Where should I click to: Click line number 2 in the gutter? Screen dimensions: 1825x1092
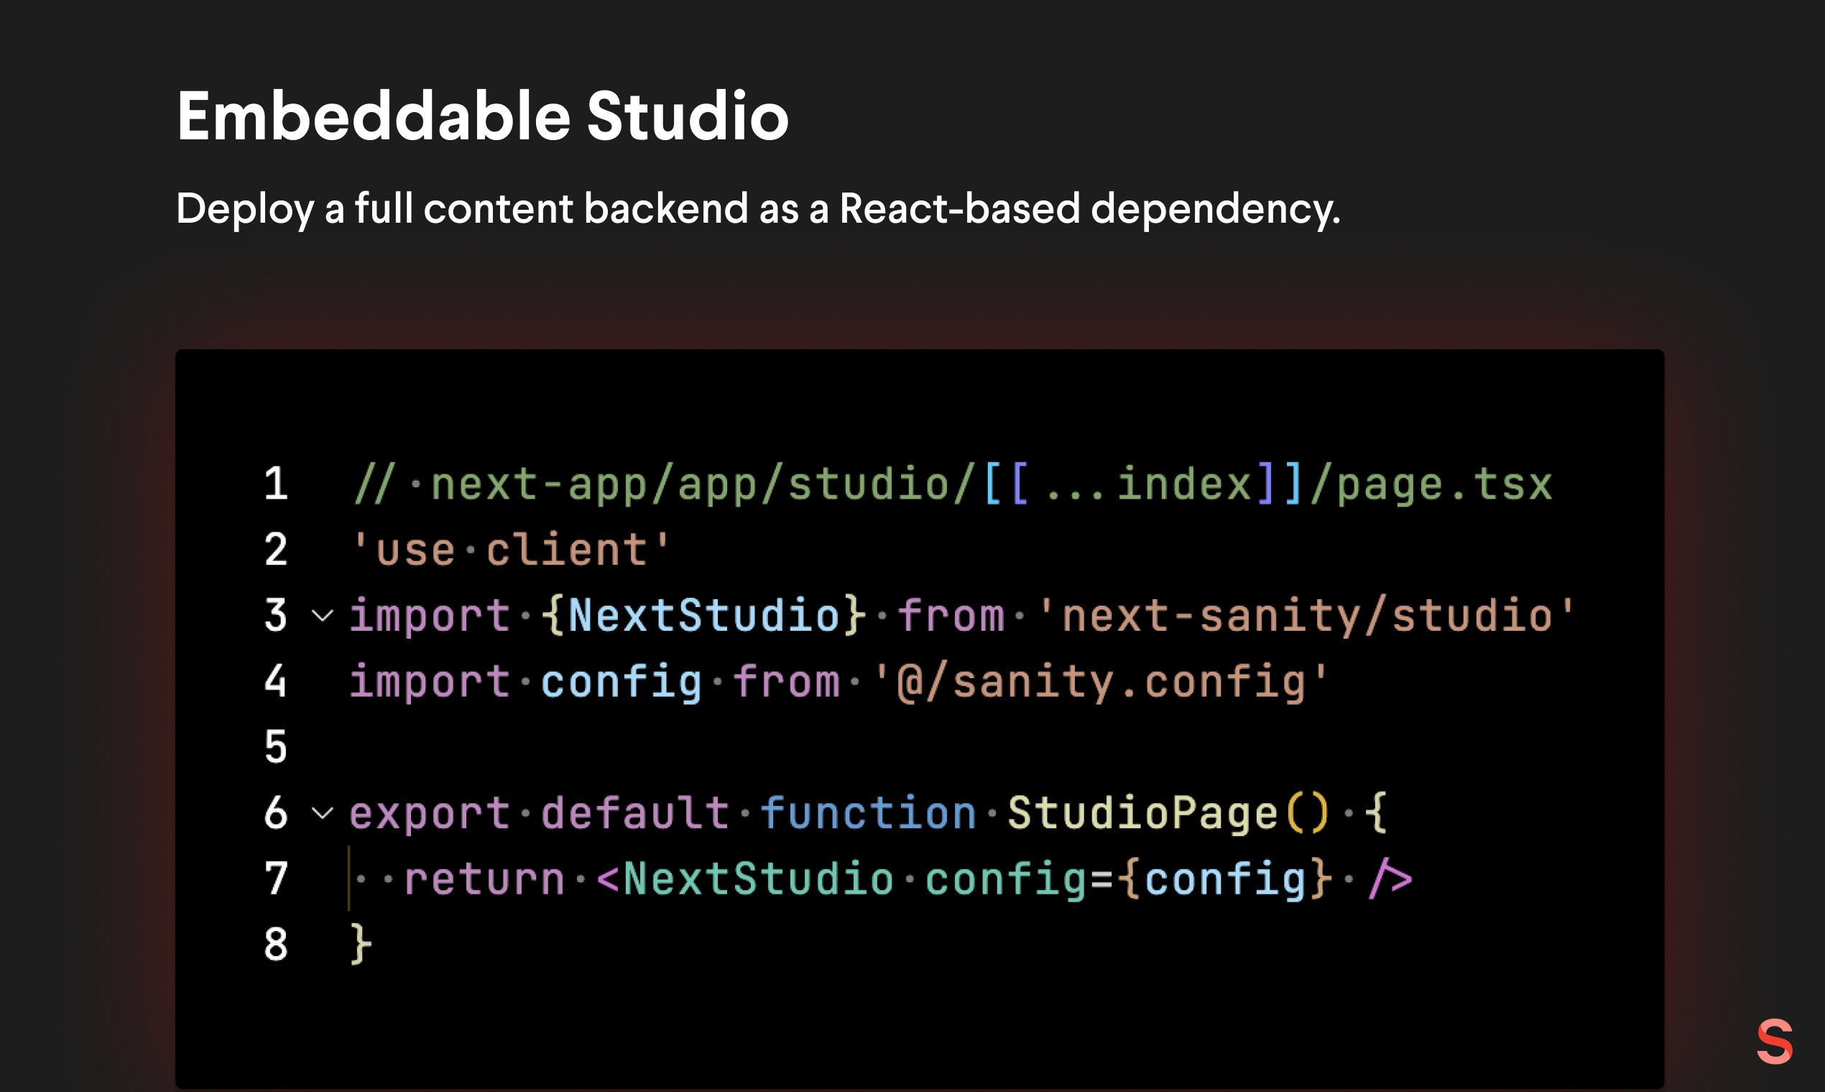point(276,550)
